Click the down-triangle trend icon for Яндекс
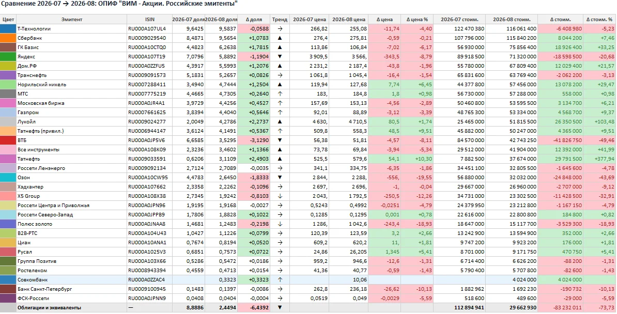The image size is (617, 314). tap(280, 57)
